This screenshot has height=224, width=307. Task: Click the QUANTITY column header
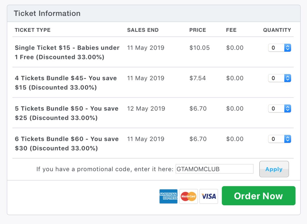(277, 30)
